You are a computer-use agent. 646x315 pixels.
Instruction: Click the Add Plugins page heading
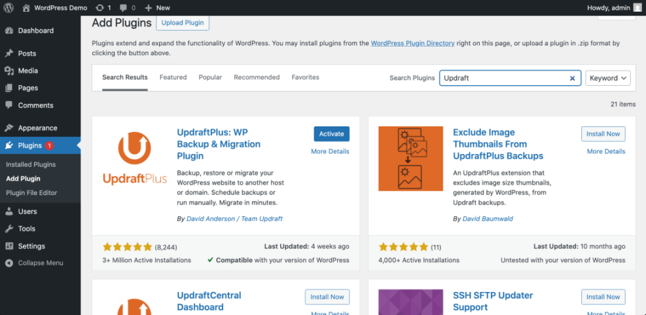pos(122,23)
